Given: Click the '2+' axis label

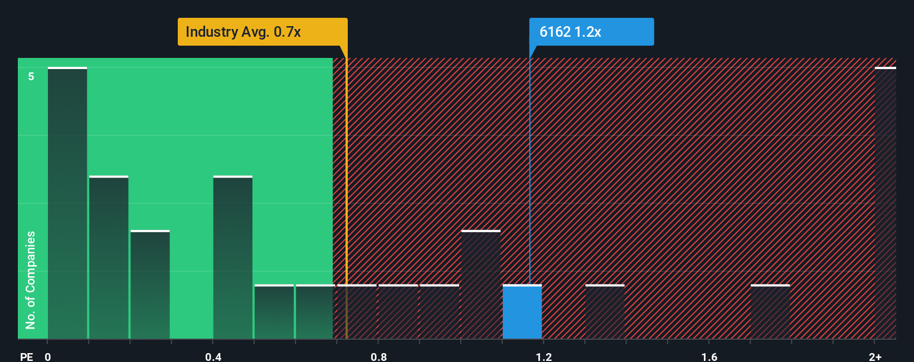Looking at the screenshot, I should (x=875, y=356).
